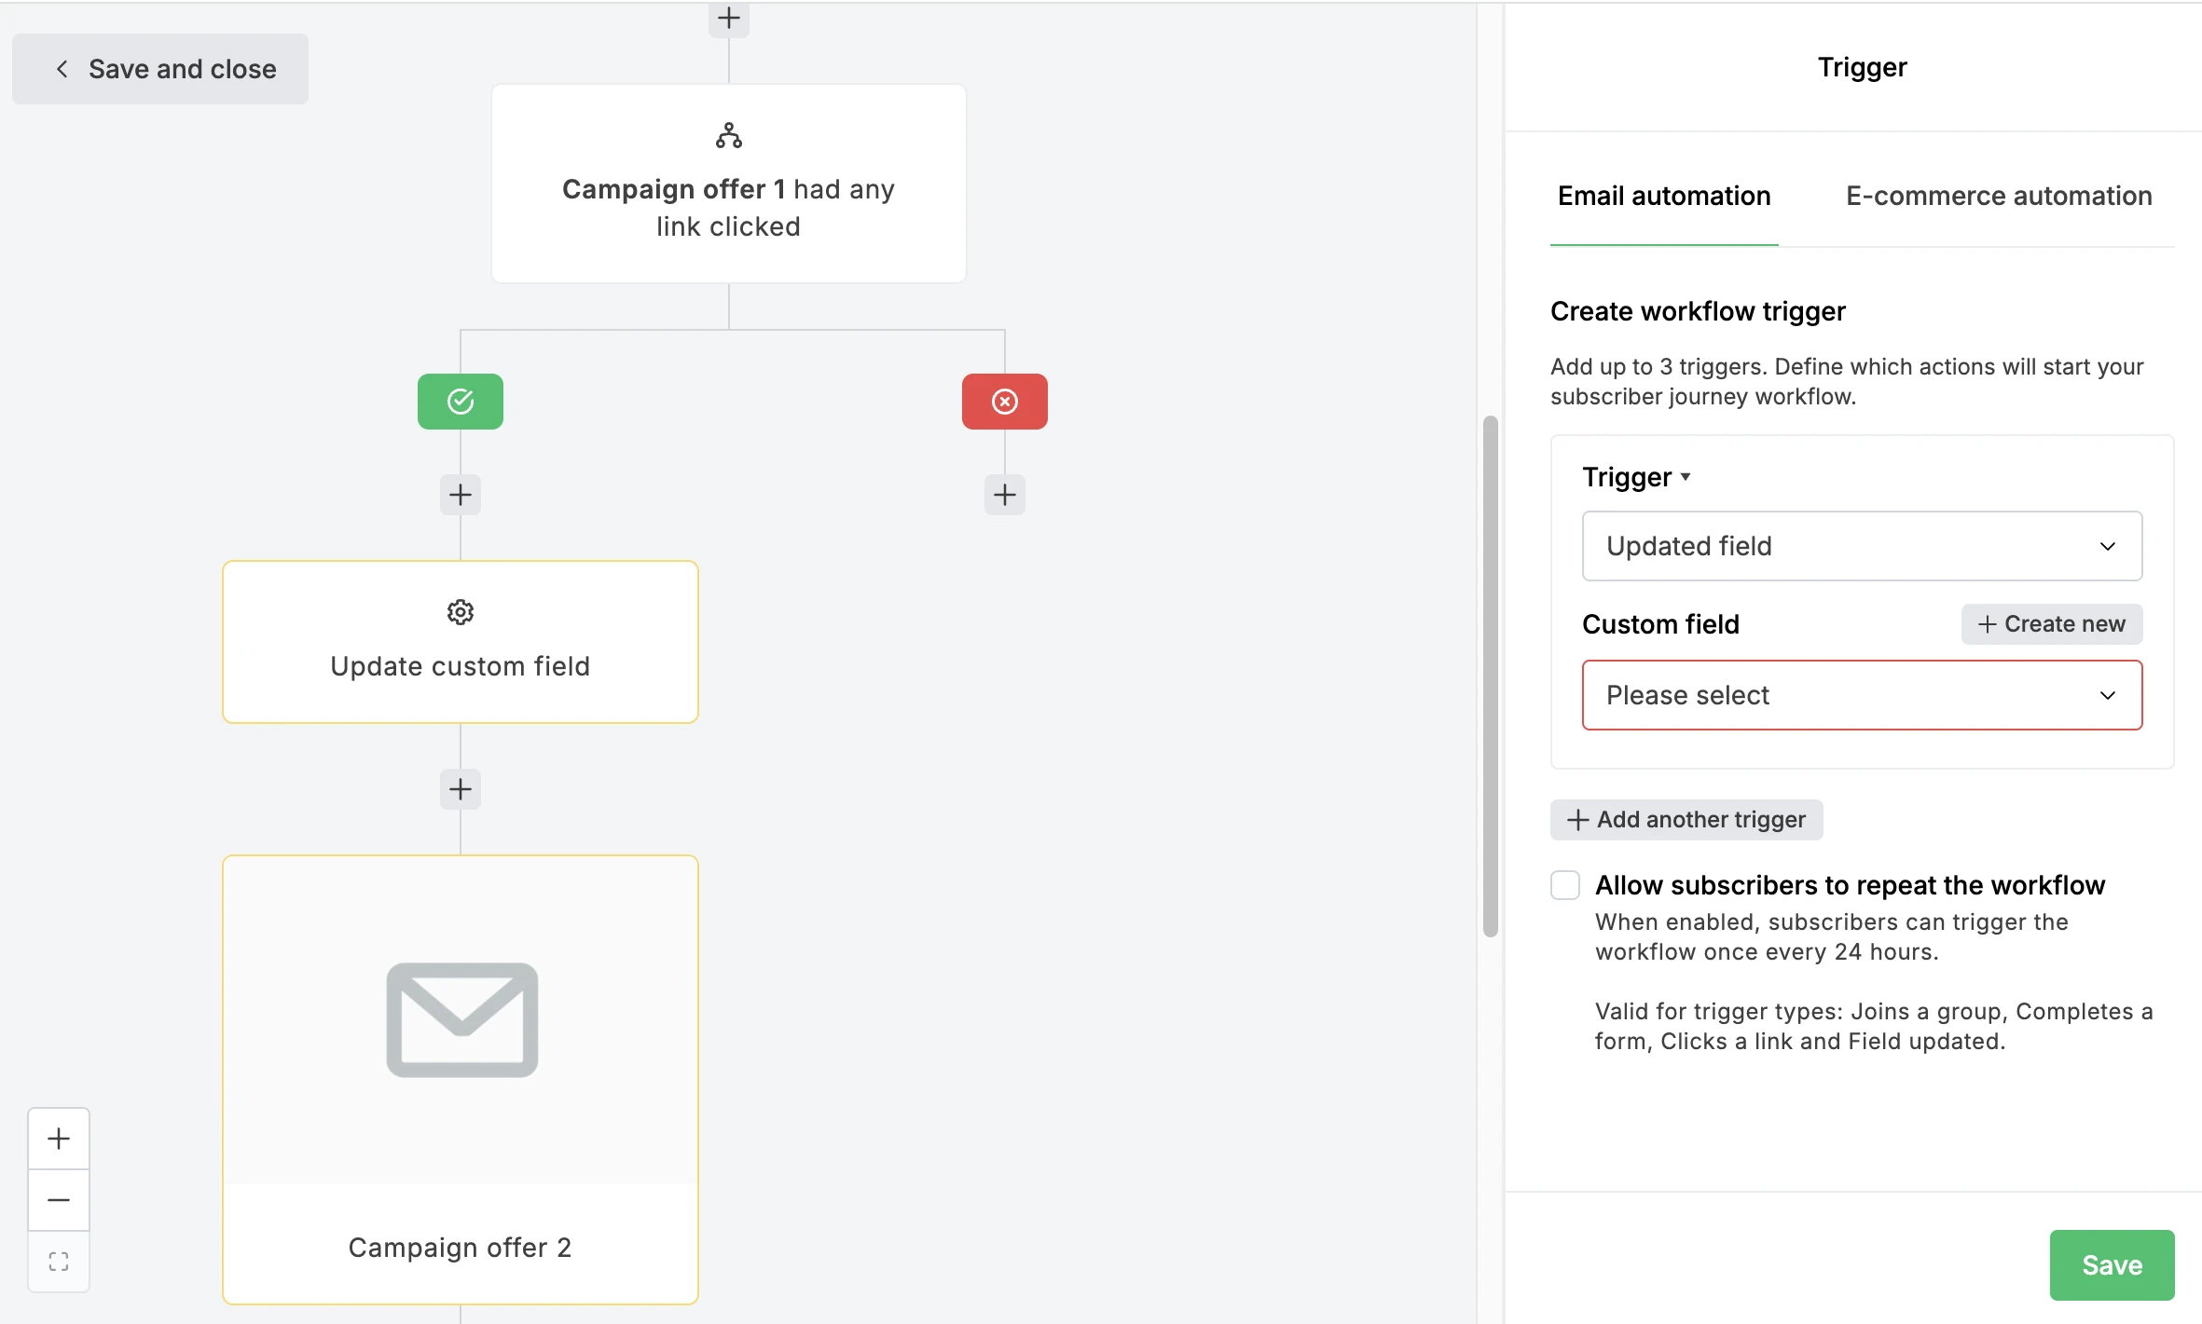
Task: Add step above the condition node
Action: point(729,19)
